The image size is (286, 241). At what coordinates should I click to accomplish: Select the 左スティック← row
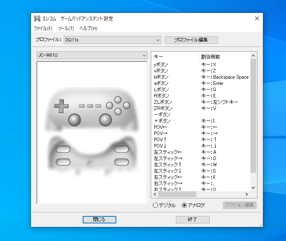pyautogui.click(x=201, y=152)
